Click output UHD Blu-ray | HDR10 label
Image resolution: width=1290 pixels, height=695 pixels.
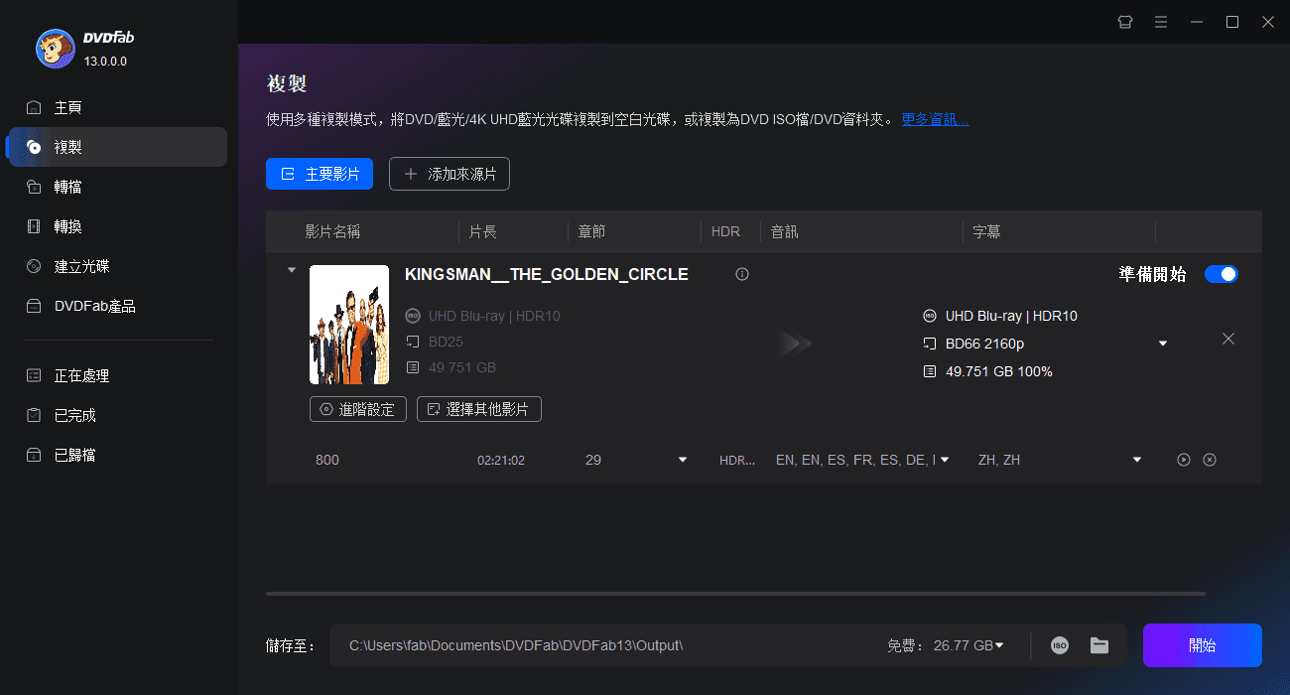point(1011,316)
